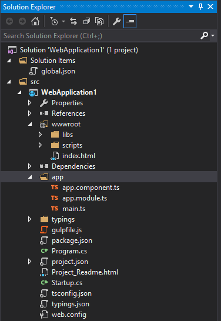Screen dimensions: 221x321
Task: Collapse the wwwroot node
Action: (30, 124)
